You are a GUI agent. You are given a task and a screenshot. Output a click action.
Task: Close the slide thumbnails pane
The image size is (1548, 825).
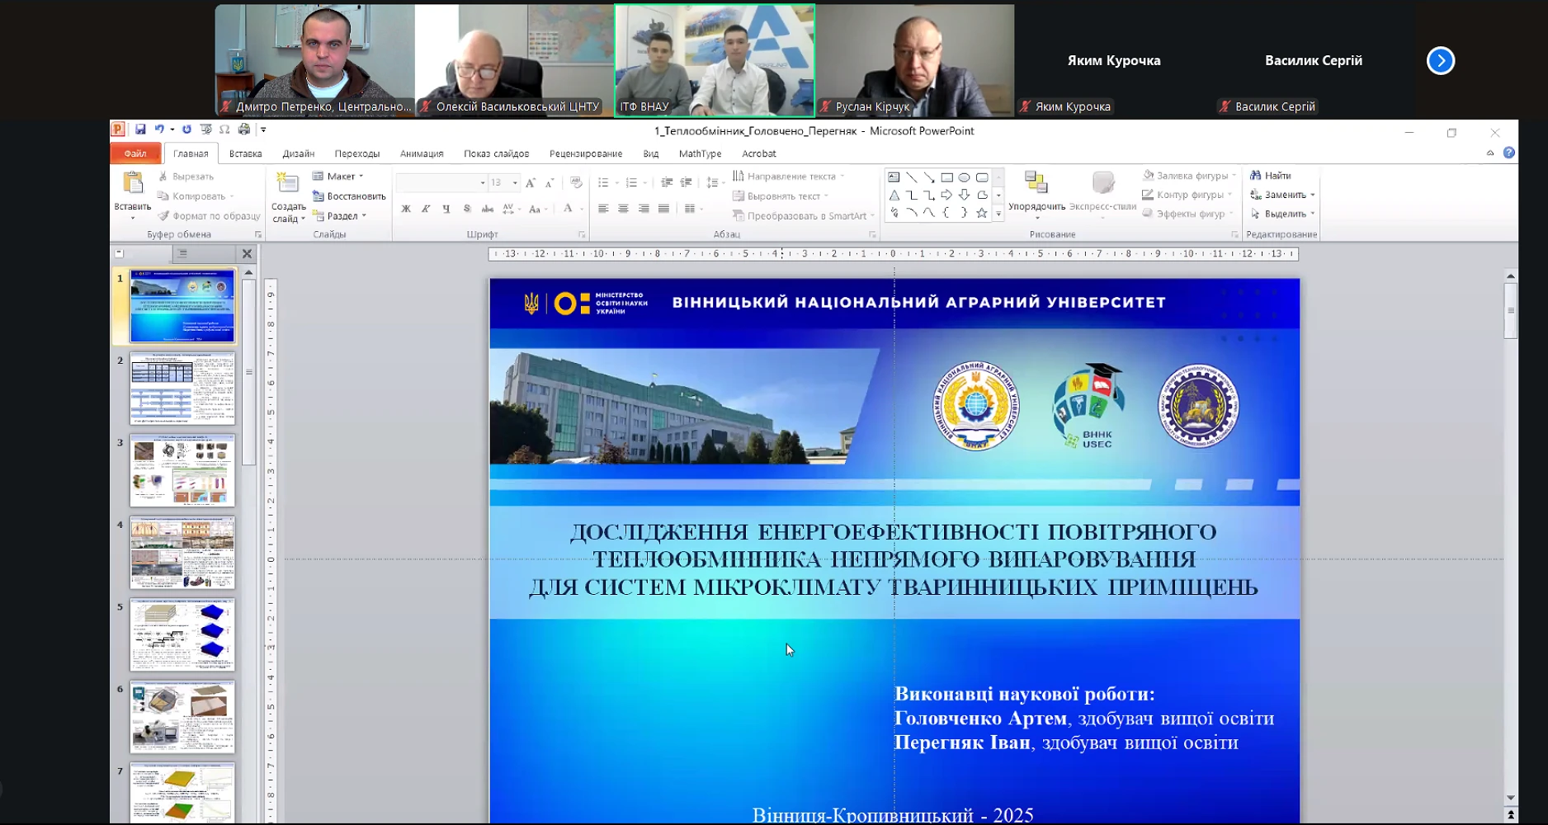(x=247, y=253)
